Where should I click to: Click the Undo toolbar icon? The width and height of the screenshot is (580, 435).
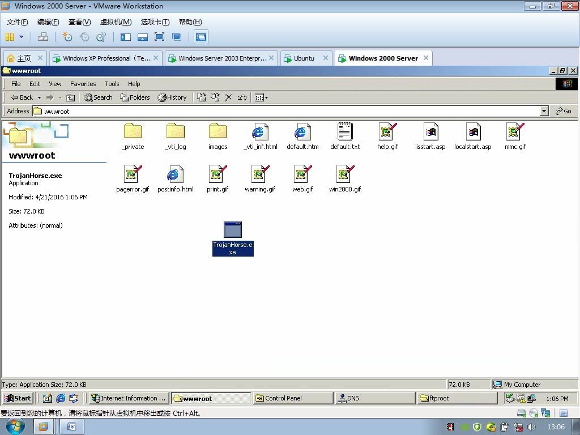pyautogui.click(x=242, y=97)
